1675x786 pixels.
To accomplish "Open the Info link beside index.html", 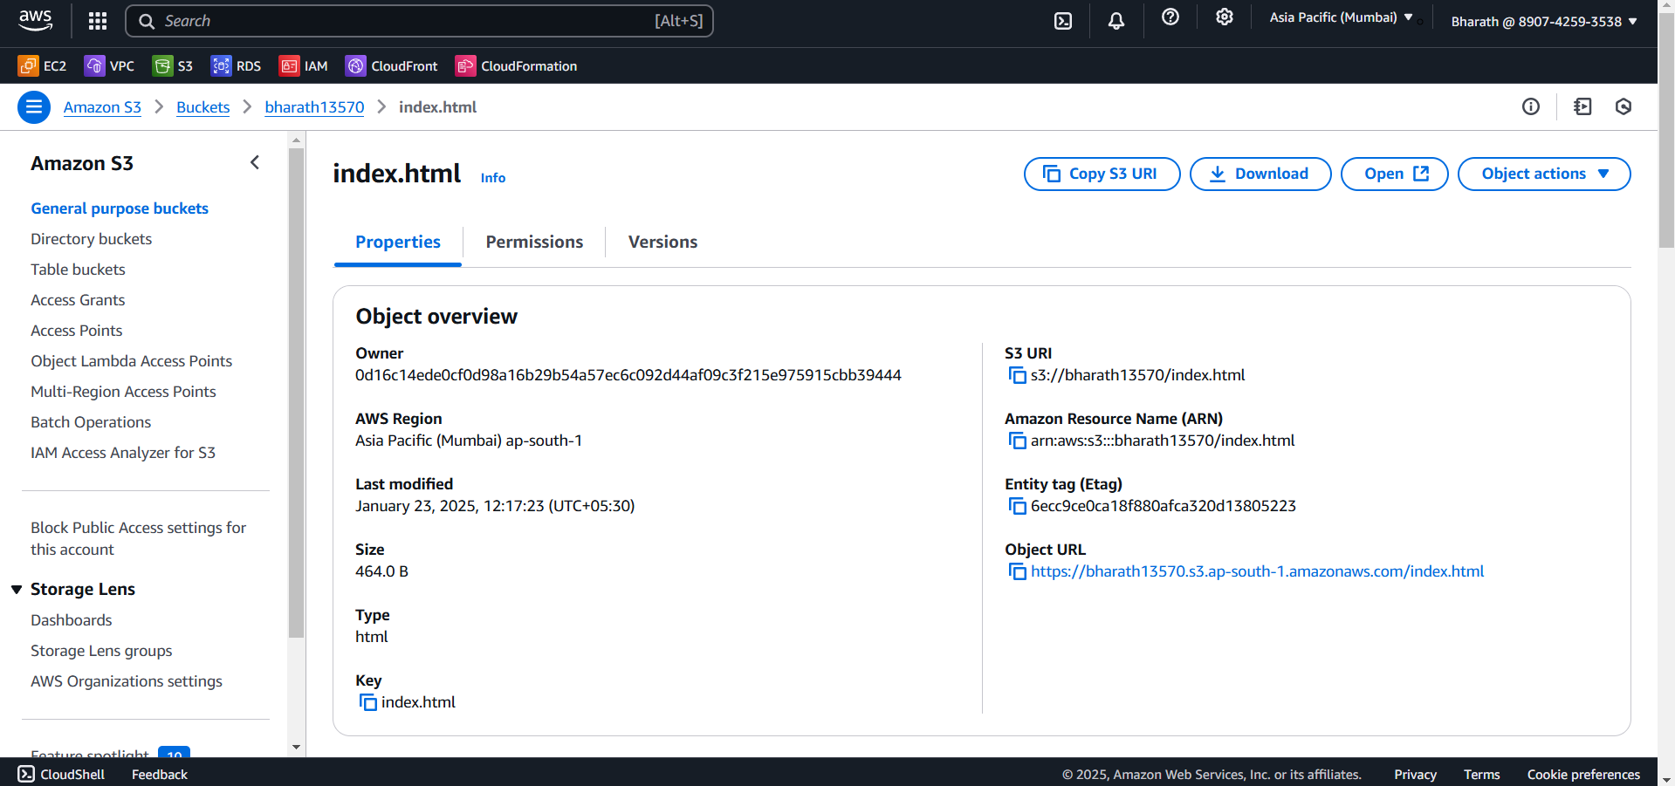I will tap(493, 178).
